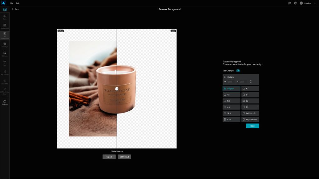Open the Brand Kit panel

(x=5, y=82)
